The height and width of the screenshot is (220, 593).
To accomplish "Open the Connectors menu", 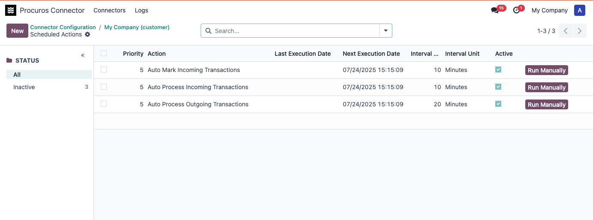I will coord(109,10).
